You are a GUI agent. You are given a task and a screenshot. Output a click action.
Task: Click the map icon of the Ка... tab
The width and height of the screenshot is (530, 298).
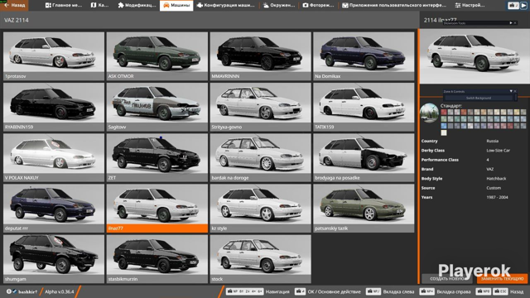pos(94,5)
